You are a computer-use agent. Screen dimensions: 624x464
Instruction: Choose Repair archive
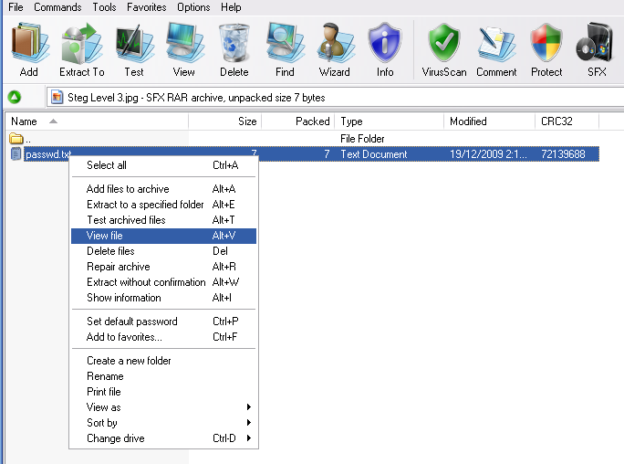163,267
